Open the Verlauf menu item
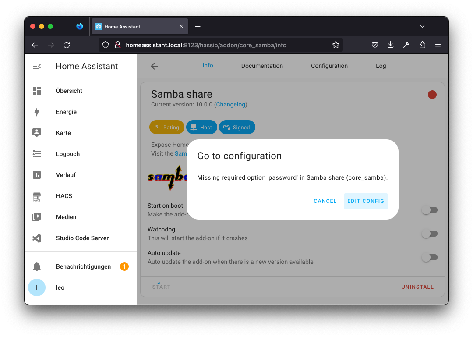Image resolution: width=473 pixels, height=337 pixels. tap(81, 175)
